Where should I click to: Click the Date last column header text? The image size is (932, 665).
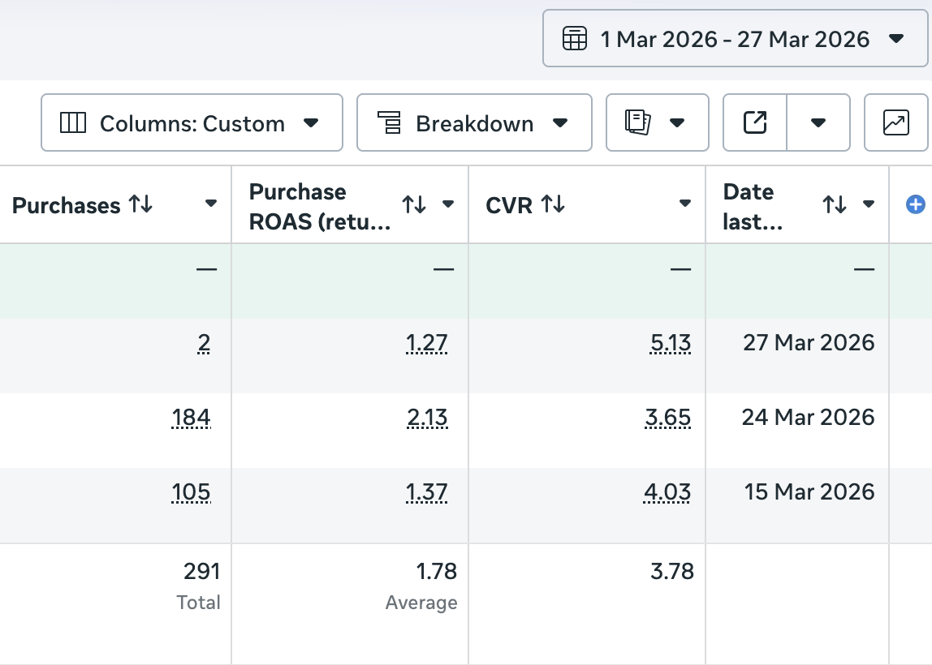pos(752,207)
